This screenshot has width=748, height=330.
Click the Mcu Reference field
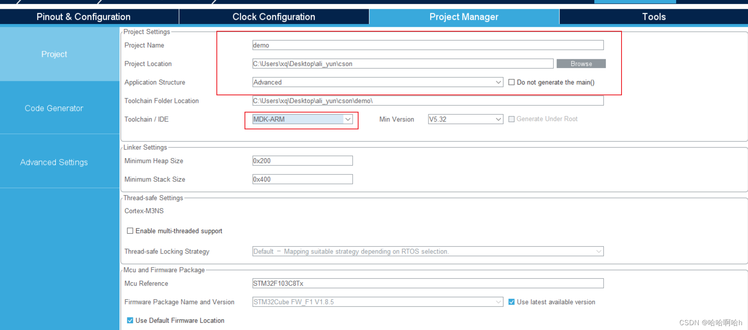[428, 284]
